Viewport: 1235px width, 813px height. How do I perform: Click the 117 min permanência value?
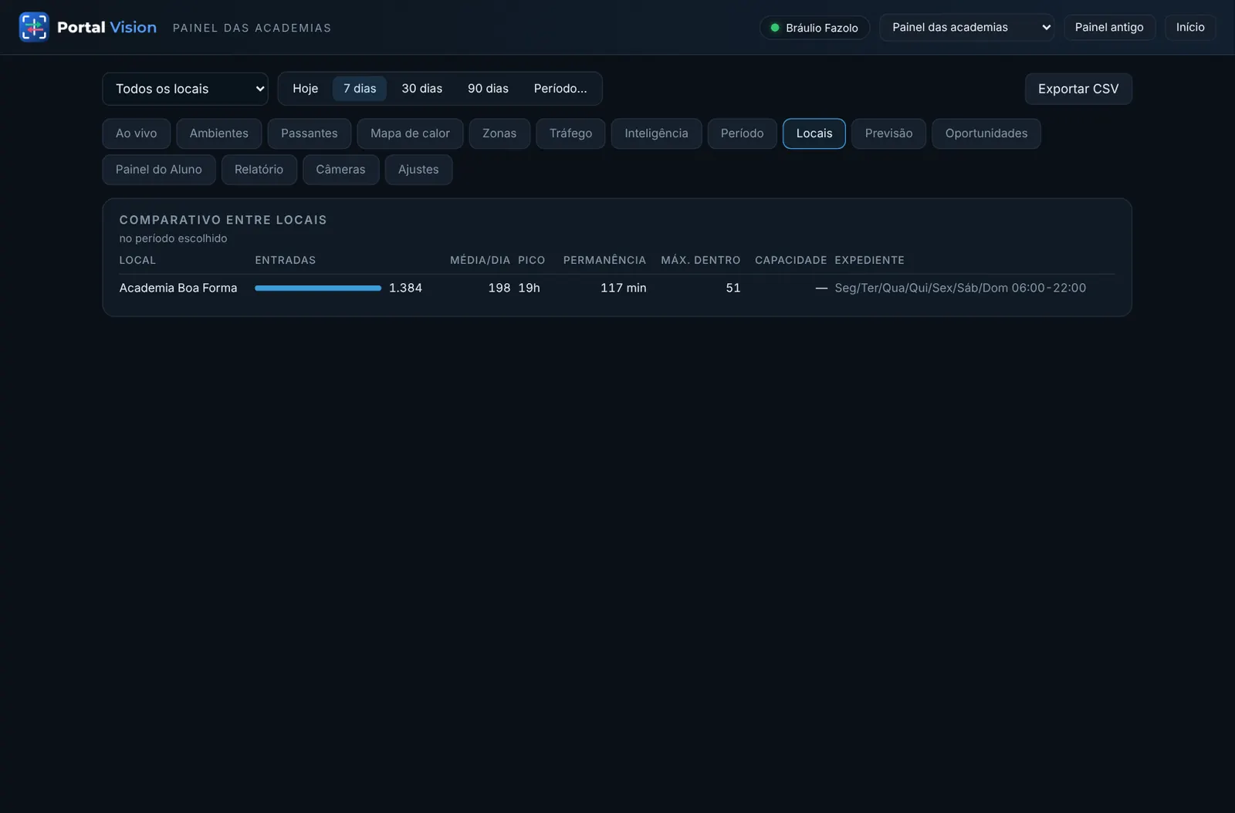tap(624, 288)
